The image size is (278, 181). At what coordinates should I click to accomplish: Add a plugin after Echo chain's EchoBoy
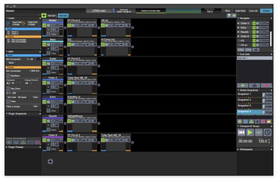pyautogui.click(x=99, y=104)
